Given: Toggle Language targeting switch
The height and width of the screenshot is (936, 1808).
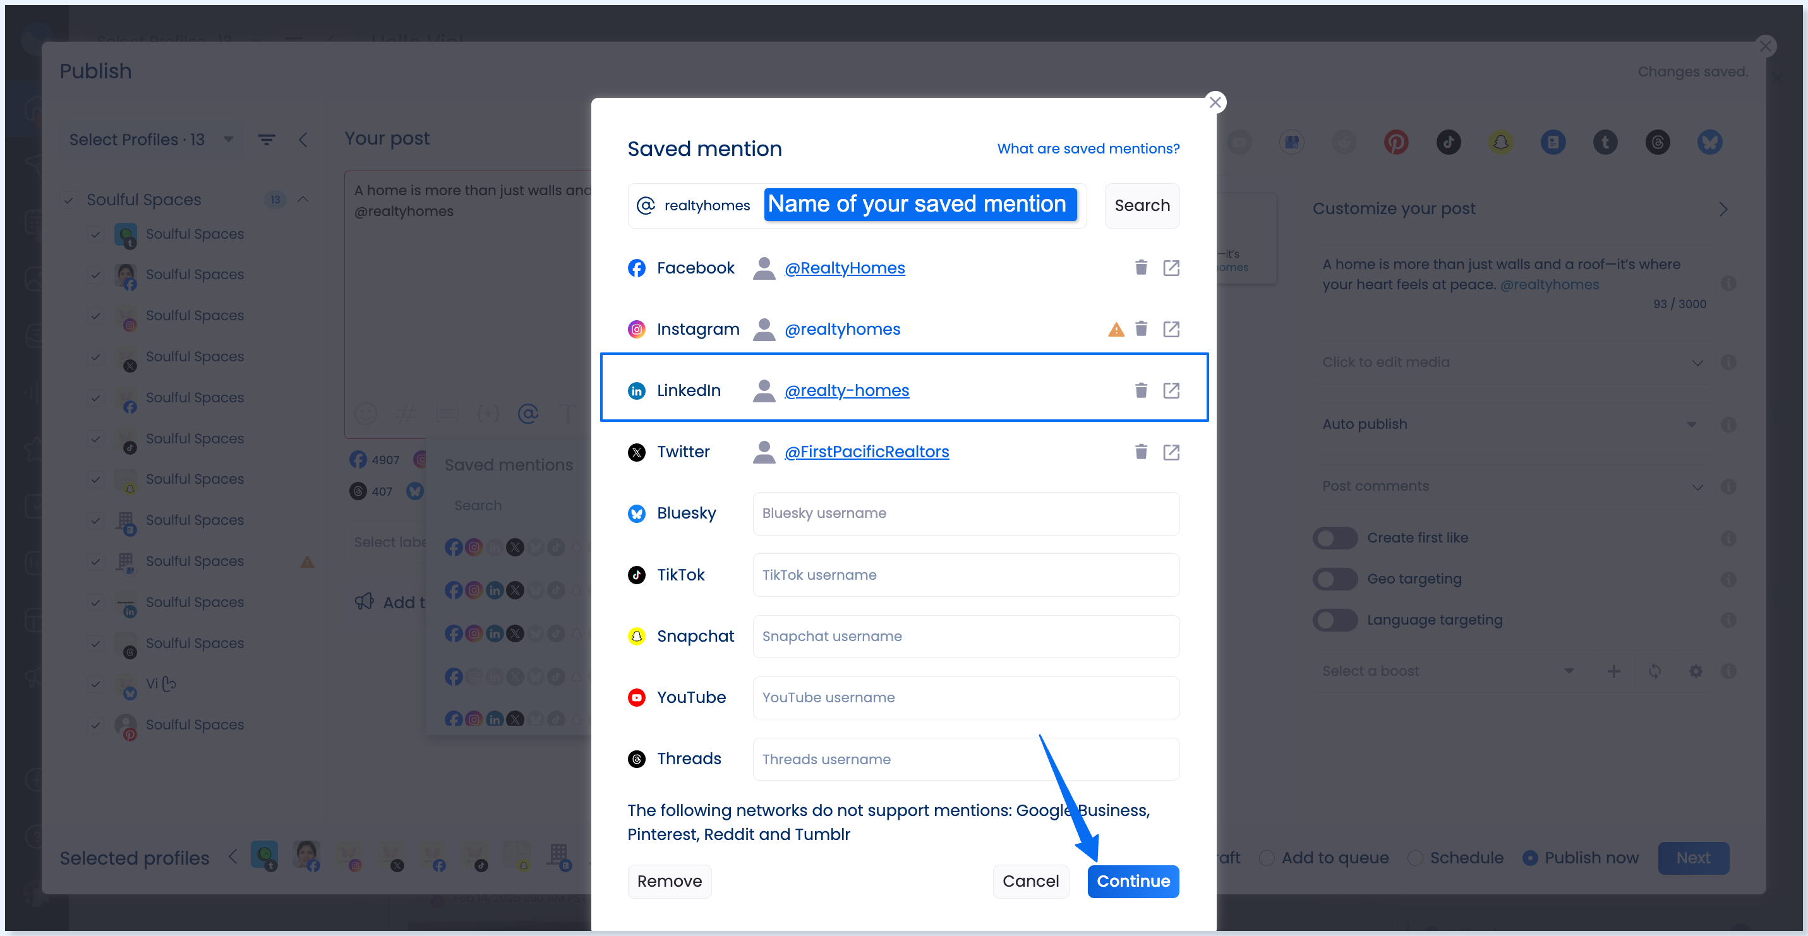Looking at the screenshot, I should click(x=1335, y=620).
